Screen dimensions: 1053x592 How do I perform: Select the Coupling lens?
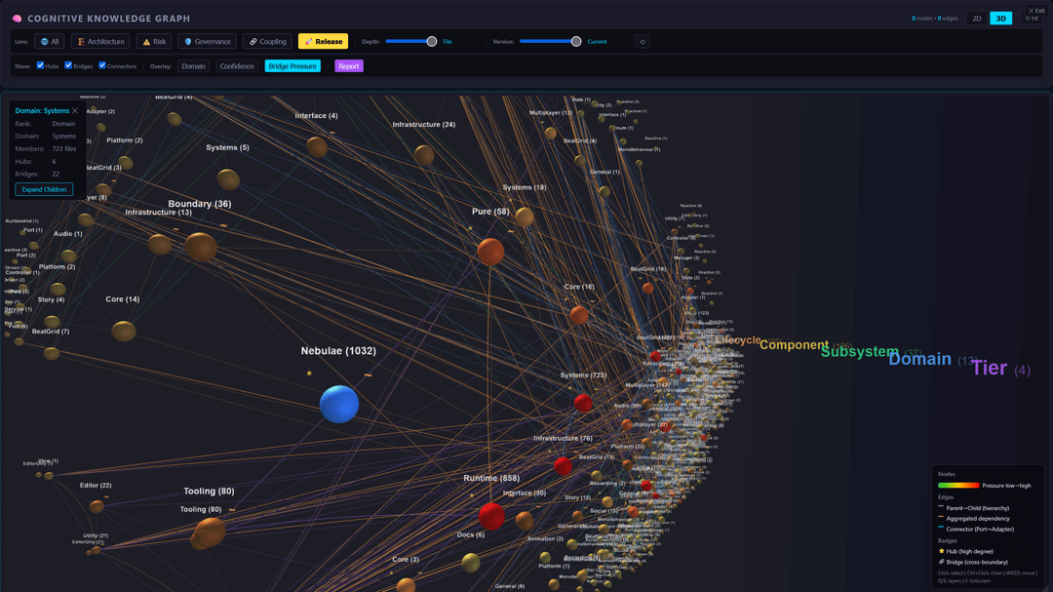[267, 42]
